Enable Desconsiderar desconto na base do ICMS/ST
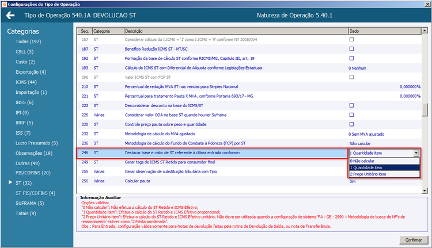Image resolution: width=432 pixels, height=248 pixels. click(x=351, y=105)
